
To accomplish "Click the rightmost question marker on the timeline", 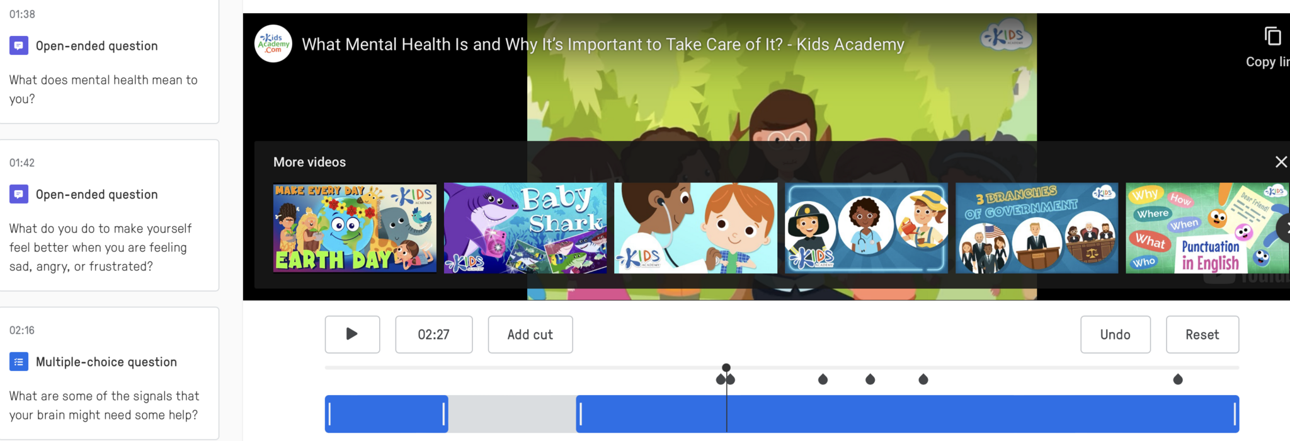I will (1178, 379).
